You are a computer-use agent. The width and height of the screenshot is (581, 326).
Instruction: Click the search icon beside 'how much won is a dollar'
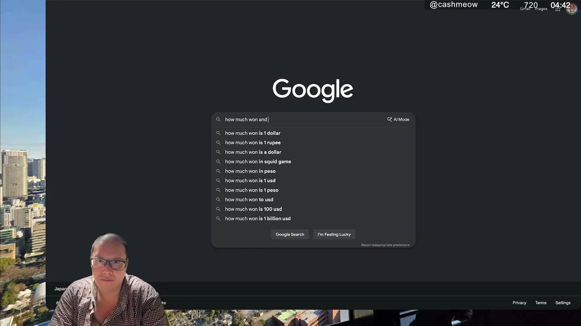pos(218,152)
